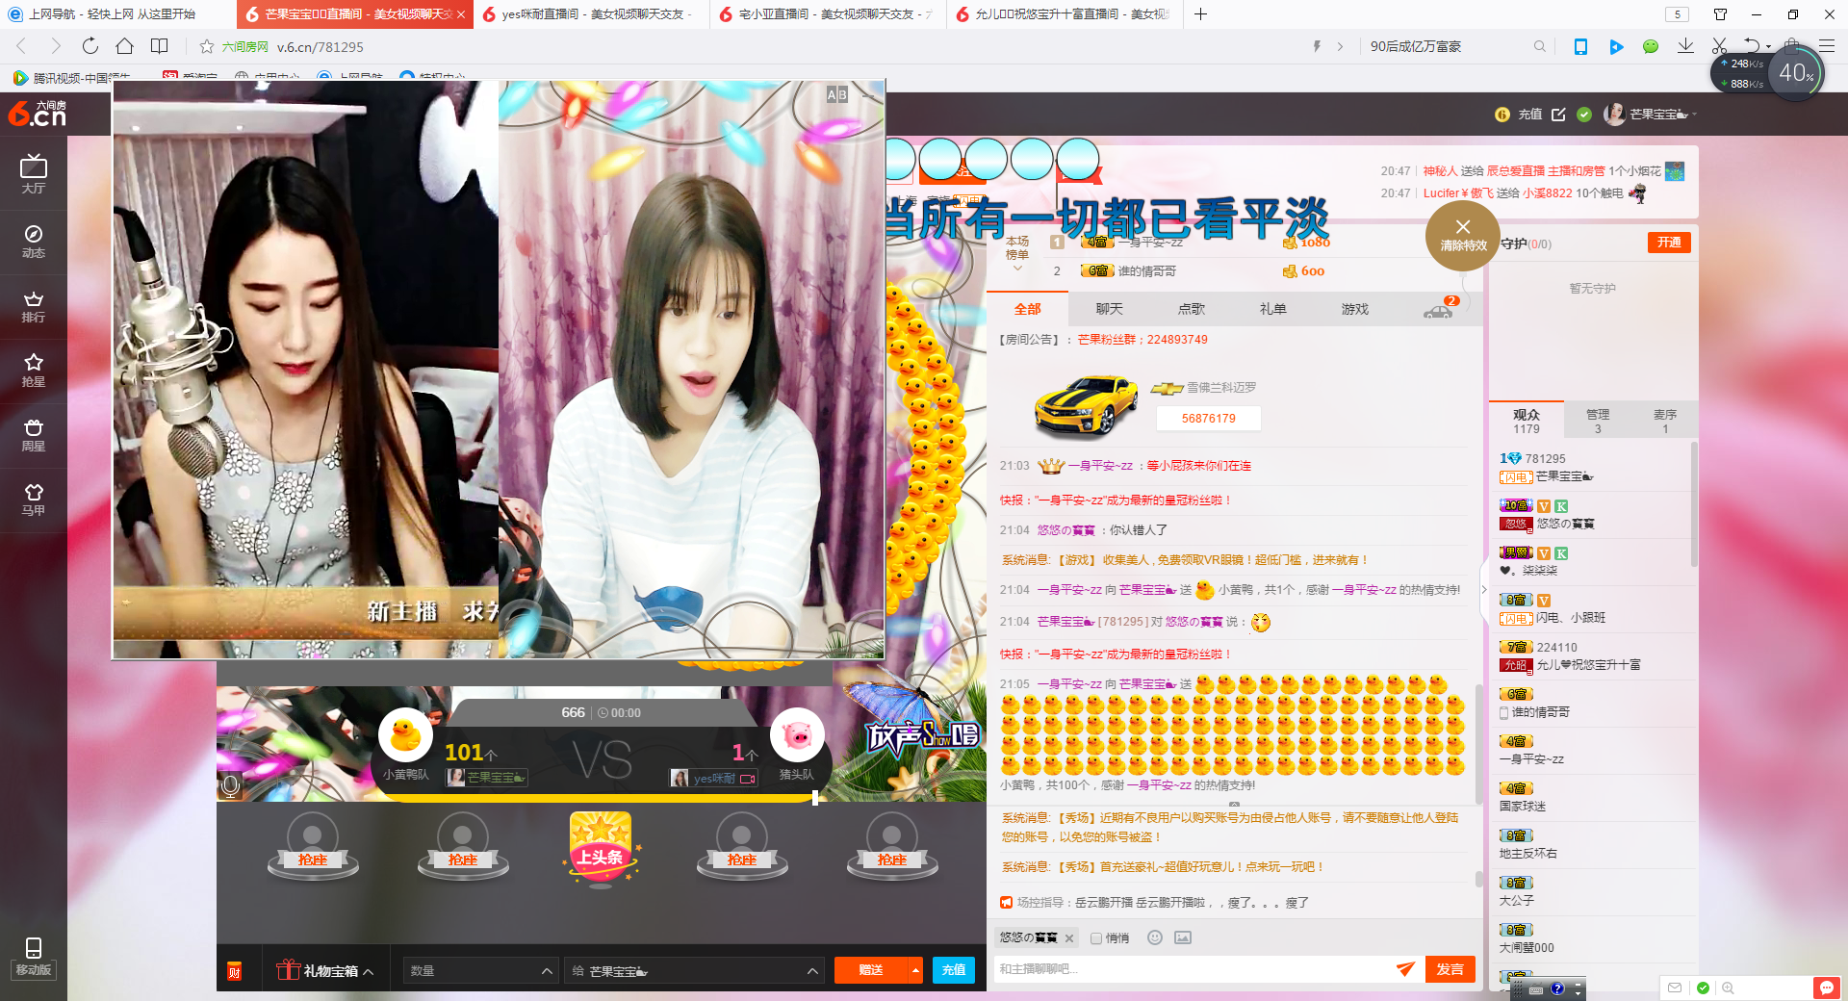This screenshot has width=1848, height=1001.
Task: Focus the browser address bar URL
Action: point(321,46)
